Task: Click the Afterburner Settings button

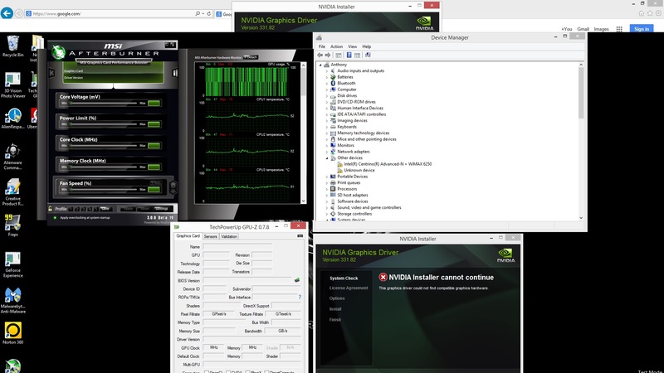Action: [161, 209]
